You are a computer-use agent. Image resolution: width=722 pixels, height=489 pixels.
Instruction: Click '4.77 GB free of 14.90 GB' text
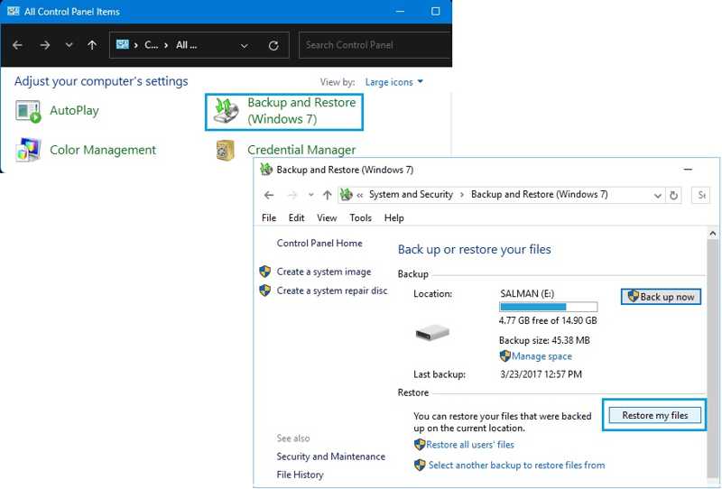coord(548,320)
